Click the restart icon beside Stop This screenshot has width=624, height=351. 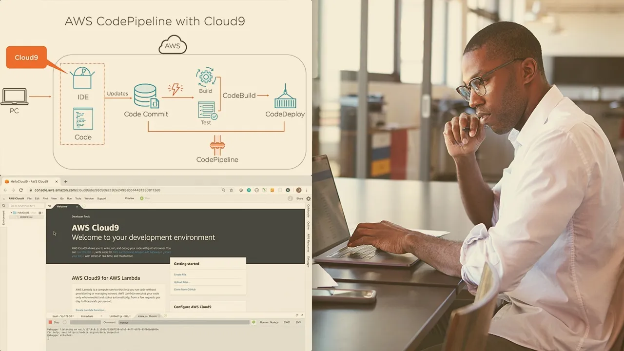(x=64, y=322)
